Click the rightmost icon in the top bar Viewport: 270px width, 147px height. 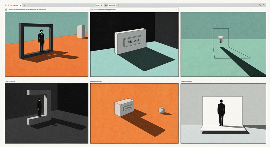263,5
